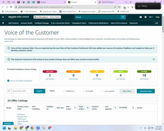This screenshot has height=131, width=164.
Task: Sort the NCX orders column
Action: click(x=75, y=108)
